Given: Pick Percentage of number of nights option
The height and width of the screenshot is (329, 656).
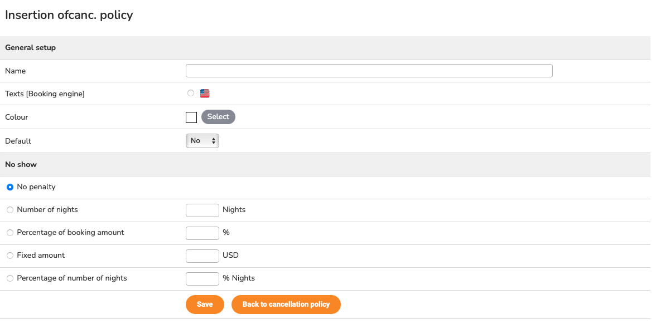Looking at the screenshot, I should pos(10,278).
